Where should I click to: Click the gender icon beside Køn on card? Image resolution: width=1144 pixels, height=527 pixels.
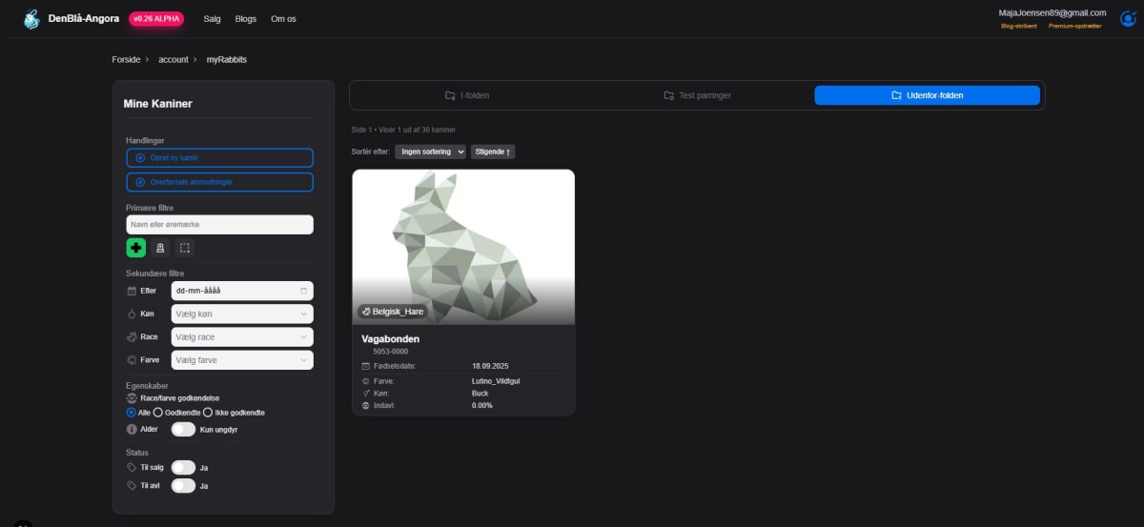tap(366, 393)
